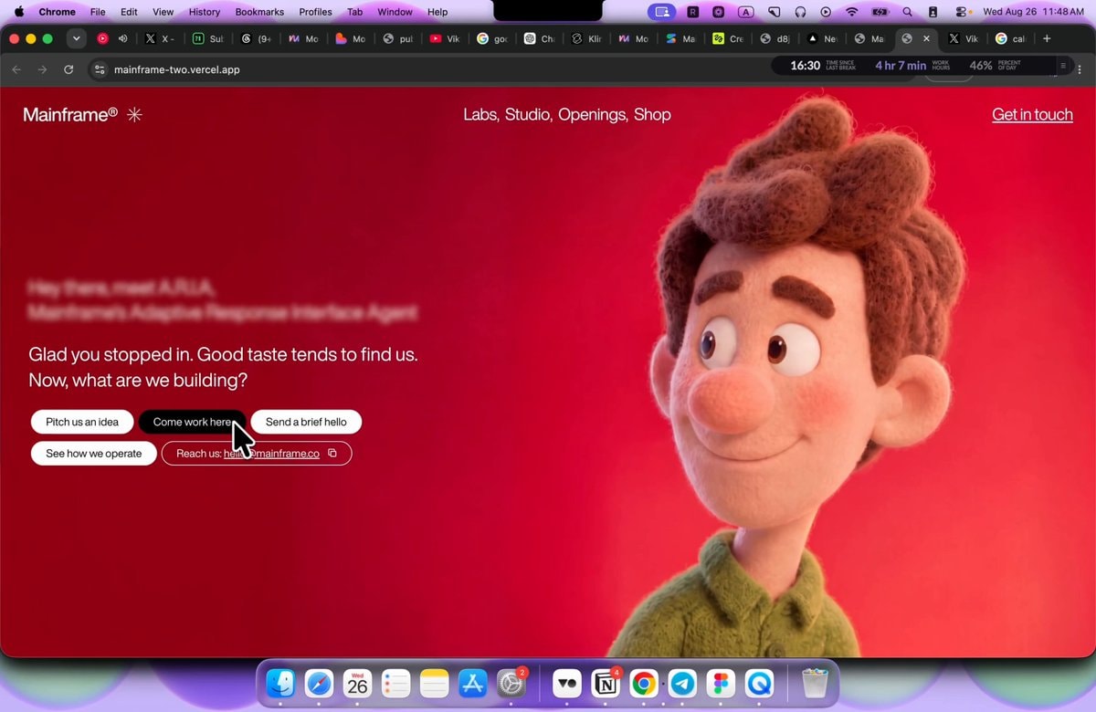This screenshot has width=1096, height=712.
Task: Open the tab search dropdown chevron
Action: [77, 38]
